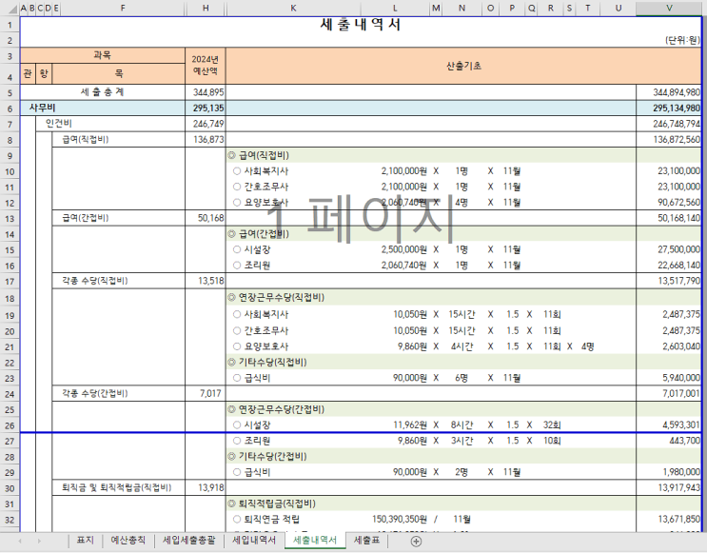
Task: Switch to 예산총칙 sheet tab
Action: coord(128,540)
